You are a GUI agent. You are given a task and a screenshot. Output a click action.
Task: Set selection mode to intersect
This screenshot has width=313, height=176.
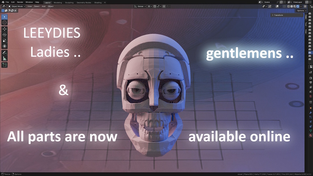[15, 11]
